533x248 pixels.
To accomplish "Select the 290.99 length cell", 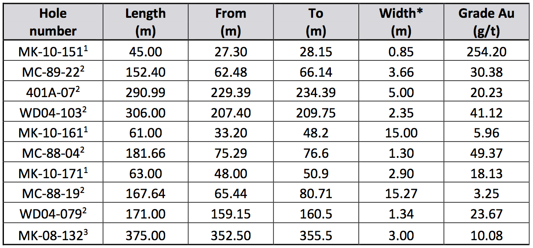I will coord(145,93).
